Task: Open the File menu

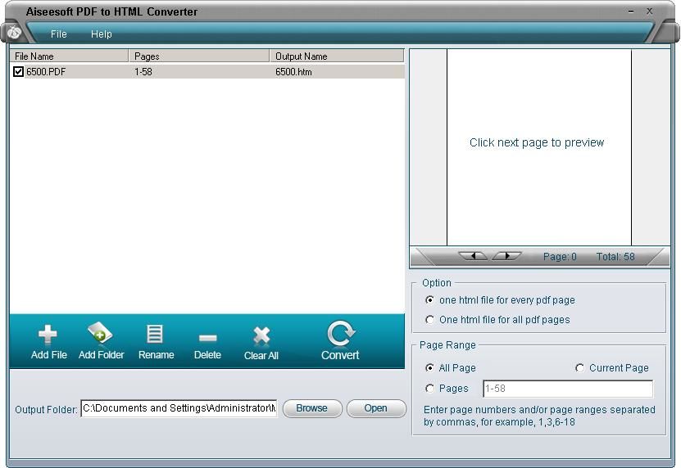Action: pos(59,34)
